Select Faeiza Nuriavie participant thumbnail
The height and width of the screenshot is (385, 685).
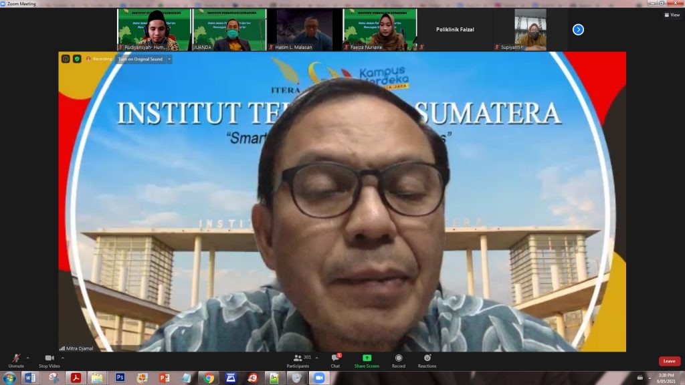click(x=380, y=29)
